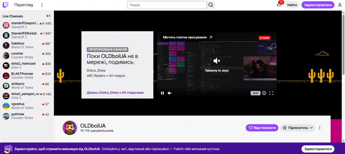Click the OLDboiUA channel title
Screen dimensions: 345x154
93,126
